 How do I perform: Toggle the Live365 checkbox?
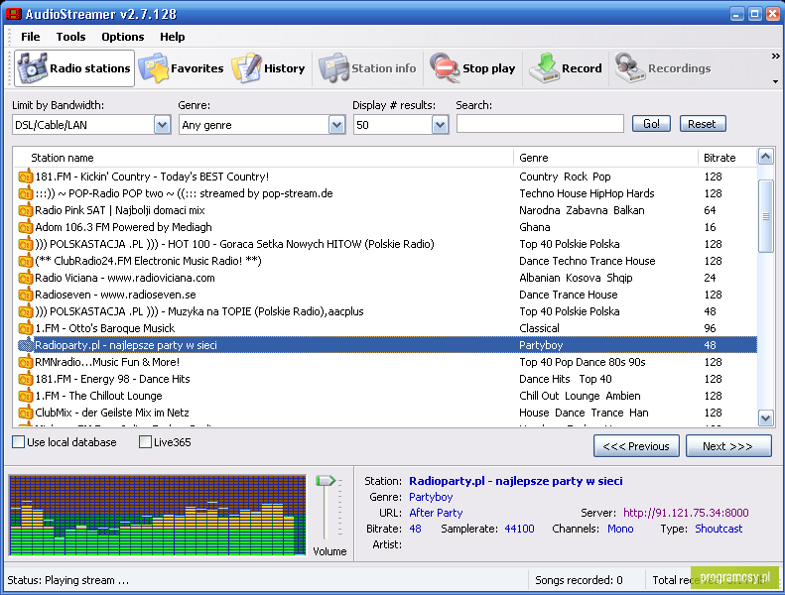pyautogui.click(x=145, y=442)
